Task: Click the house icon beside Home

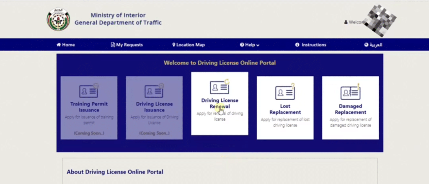Action: pyautogui.click(x=59, y=44)
